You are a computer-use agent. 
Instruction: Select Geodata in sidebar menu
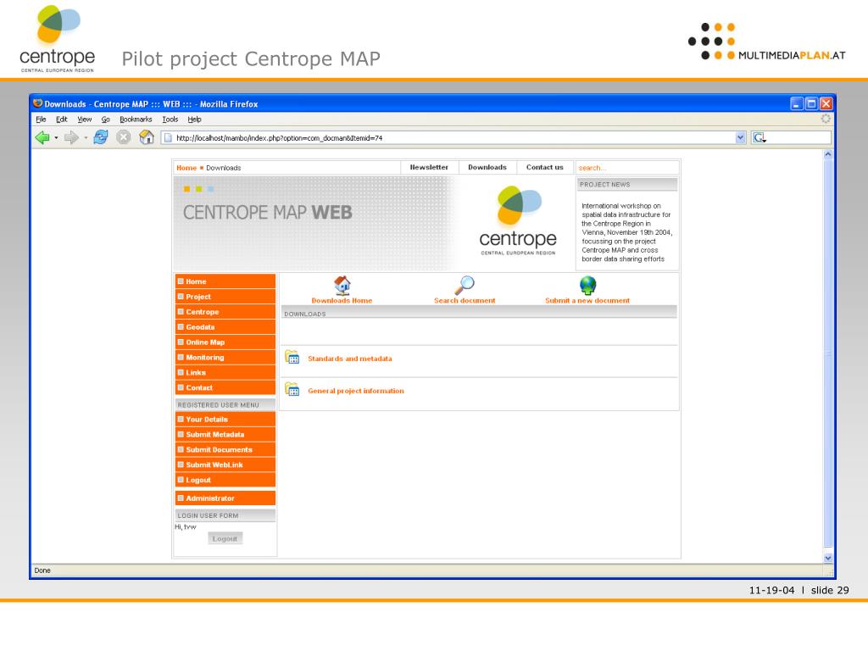point(225,327)
